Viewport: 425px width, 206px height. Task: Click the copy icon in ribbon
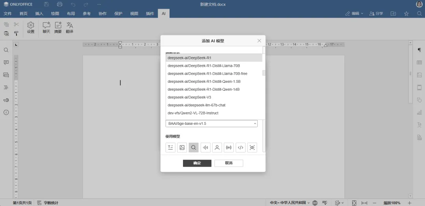coord(6,24)
